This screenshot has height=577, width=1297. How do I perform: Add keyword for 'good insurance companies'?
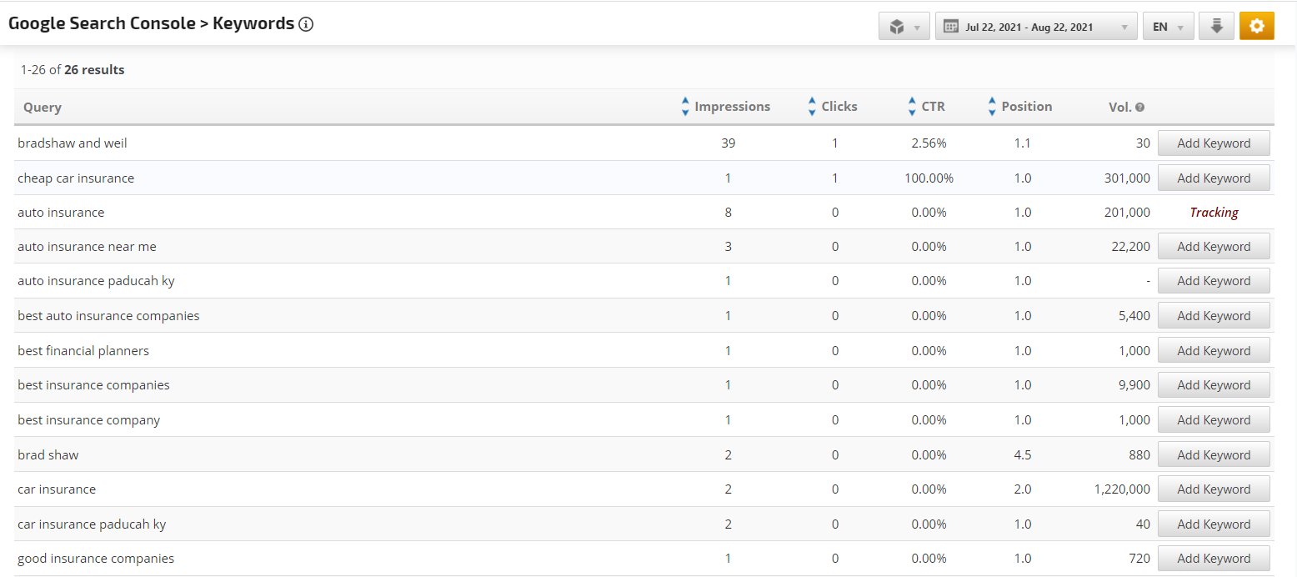(x=1214, y=559)
